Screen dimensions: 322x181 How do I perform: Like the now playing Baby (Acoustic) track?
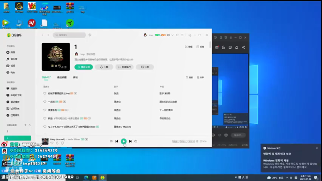(52, 143)
